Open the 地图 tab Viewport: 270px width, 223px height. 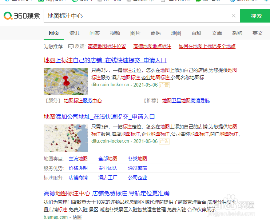pos(176,33)
